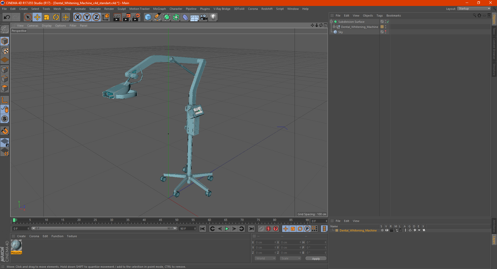
Task: Toggle X-axis lock button
Action: 77,17
